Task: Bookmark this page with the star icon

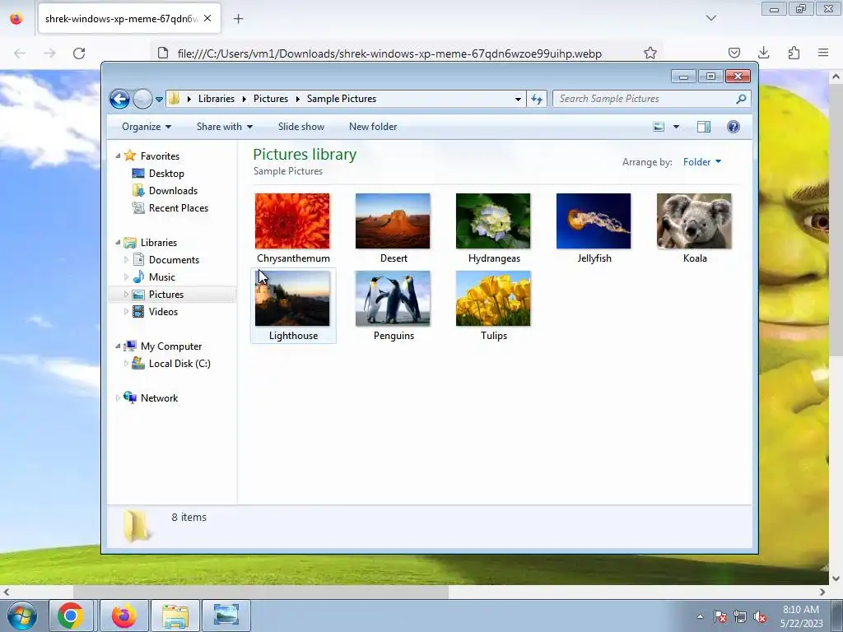Action: 650,53
